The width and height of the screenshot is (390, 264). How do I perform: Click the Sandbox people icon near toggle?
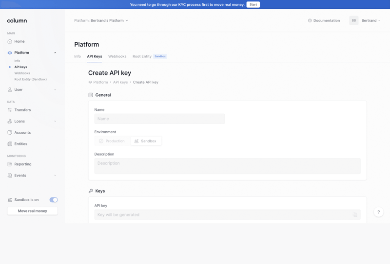point(10,200)
